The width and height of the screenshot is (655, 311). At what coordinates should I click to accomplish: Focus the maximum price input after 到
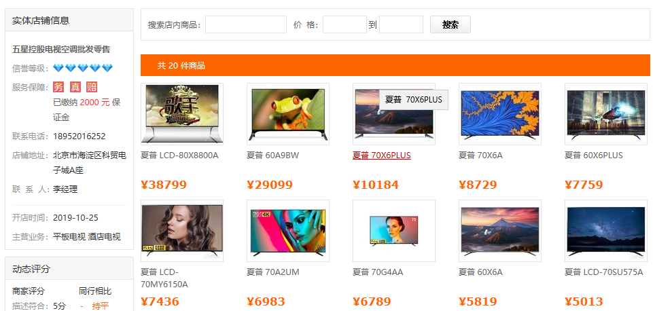tap(401, 24)
